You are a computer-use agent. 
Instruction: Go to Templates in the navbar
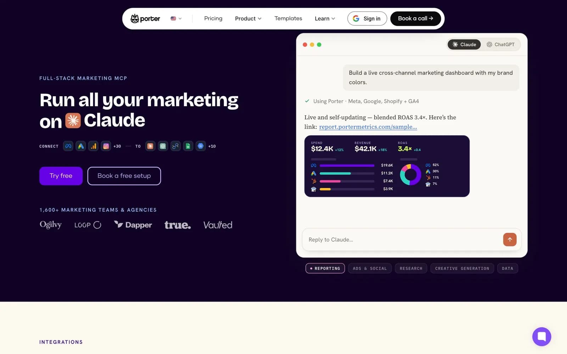[288, 18]
